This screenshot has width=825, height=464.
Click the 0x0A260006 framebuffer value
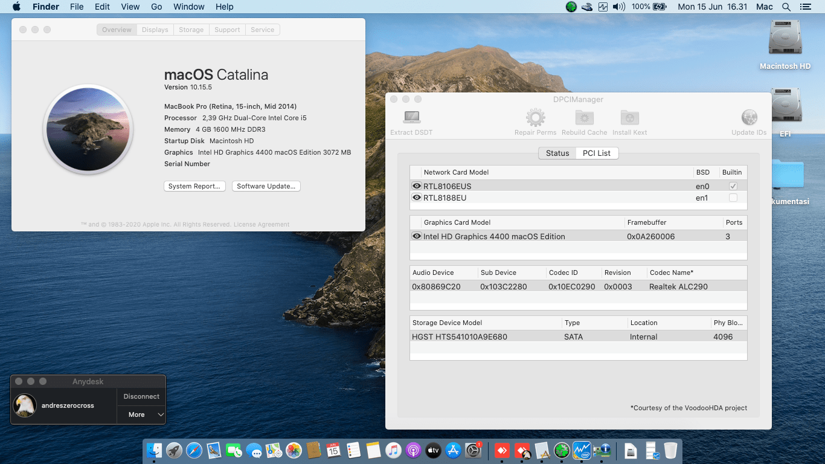click(651, 236)
